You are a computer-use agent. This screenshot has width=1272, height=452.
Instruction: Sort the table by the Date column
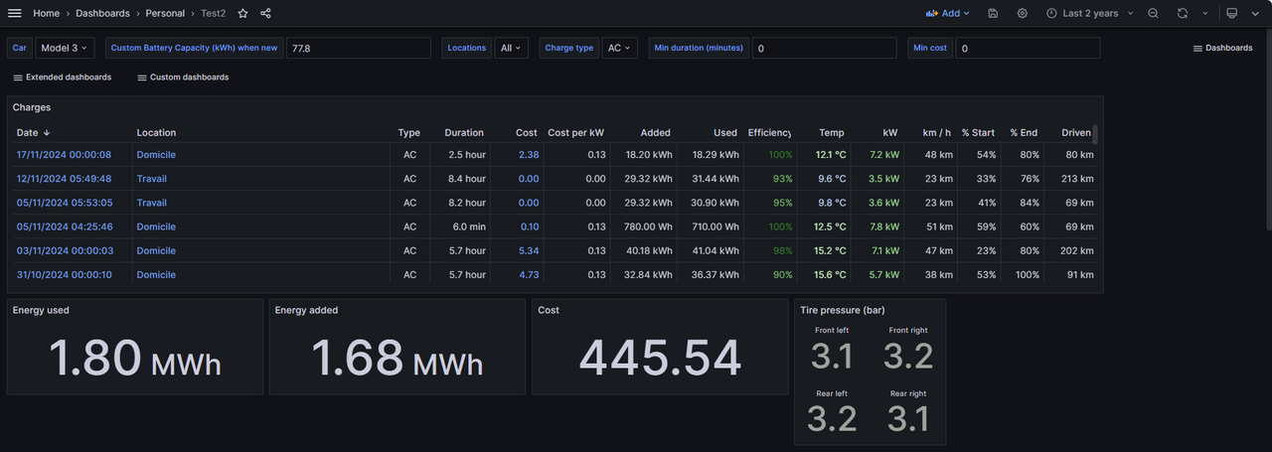pyautogui.click(x=34, y=132)
